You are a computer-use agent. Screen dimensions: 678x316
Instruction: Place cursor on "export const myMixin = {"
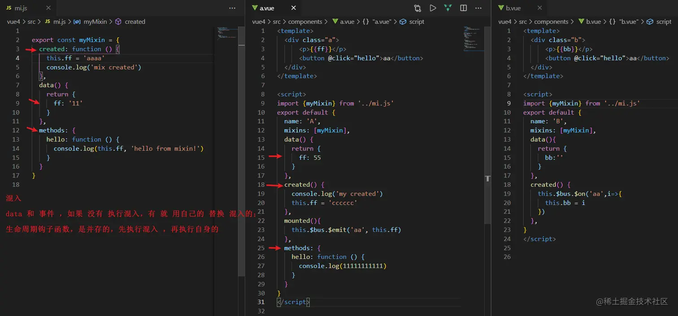coord(76,40)
